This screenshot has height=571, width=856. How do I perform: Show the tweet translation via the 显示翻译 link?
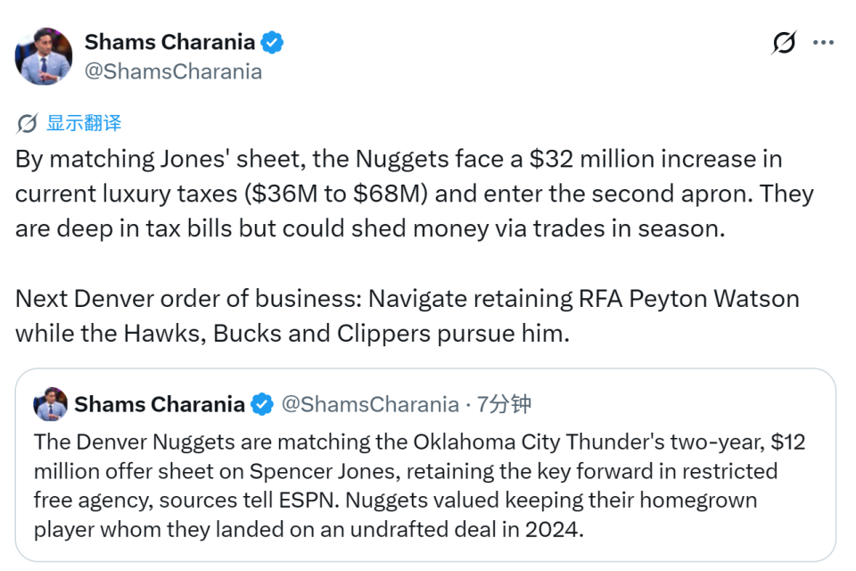84,123
